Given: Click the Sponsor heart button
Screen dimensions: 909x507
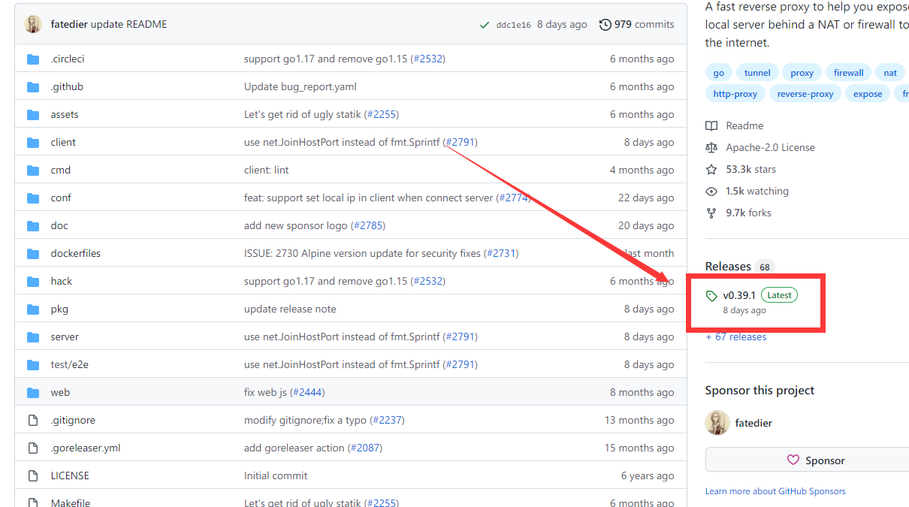Looking at the screenshot, I should click(x=814, y=460).
